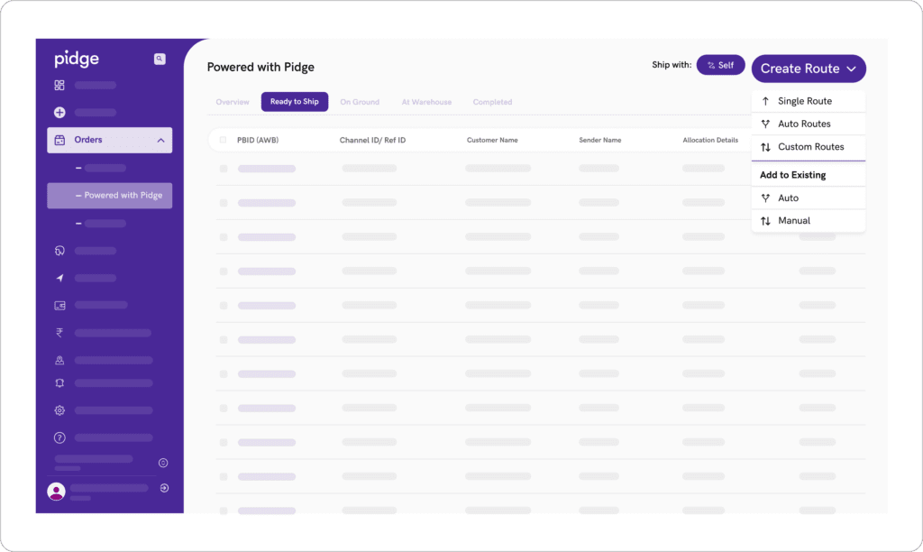Click the Allocation Details column header
This screenshot has width=923, height=552.
[710, 140]
